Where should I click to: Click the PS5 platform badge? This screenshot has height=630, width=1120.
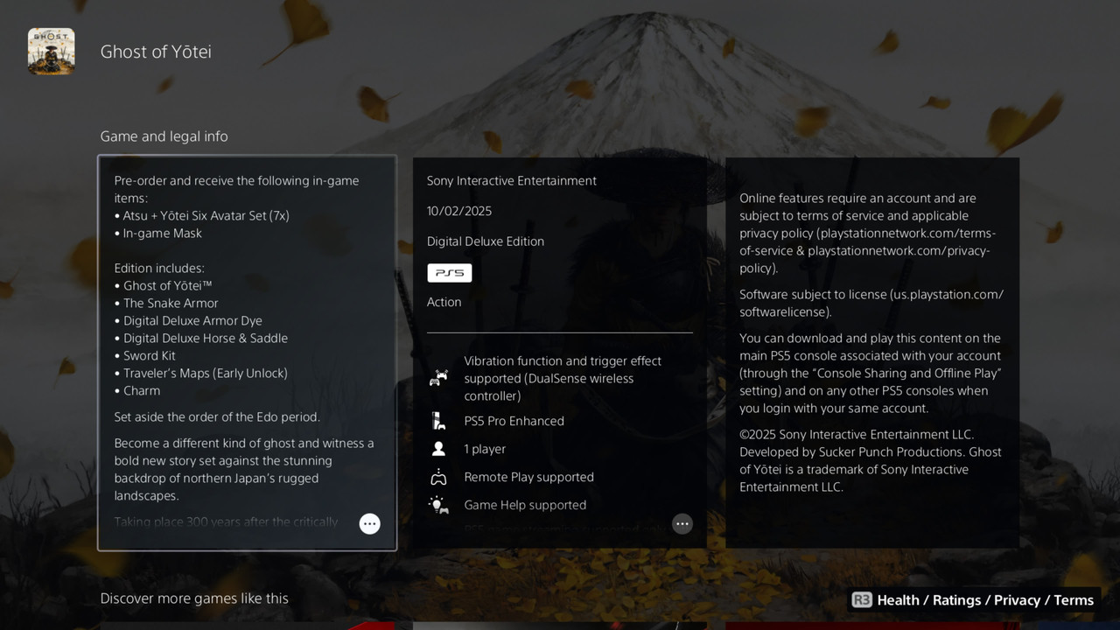point(450,273)
